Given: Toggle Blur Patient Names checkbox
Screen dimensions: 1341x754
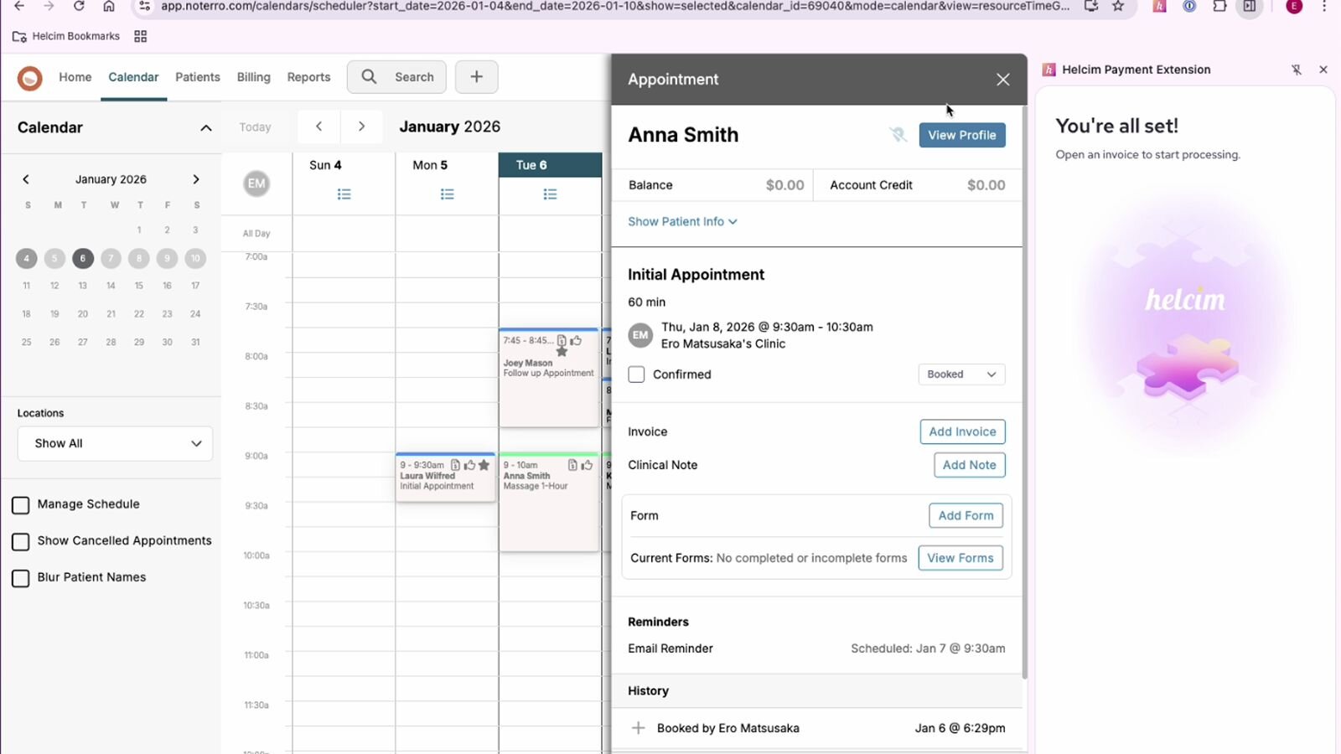Looking at the screenshot, I should point(21,578).
